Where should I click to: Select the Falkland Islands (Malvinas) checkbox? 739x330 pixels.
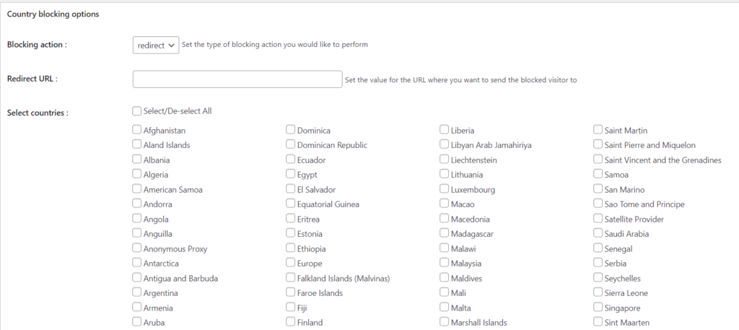tap(291, 278)
